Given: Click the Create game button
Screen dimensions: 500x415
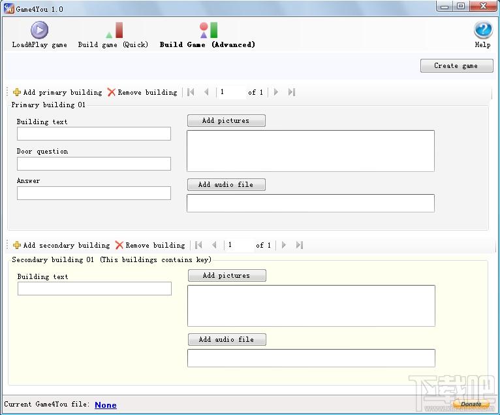Looking at the screenshot, I should pyautogui.click(x=457, y=65).
